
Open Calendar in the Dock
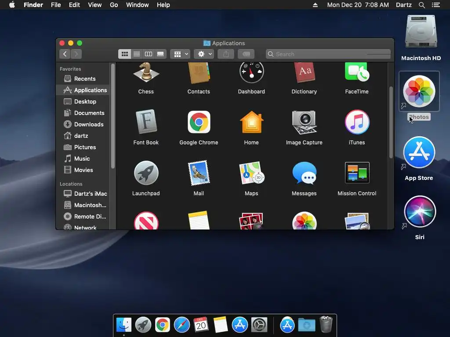[201, 325]
